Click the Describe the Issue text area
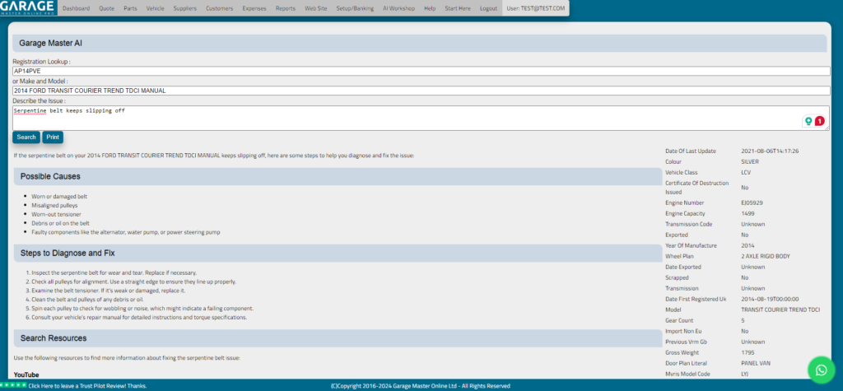This screenshot has width=843, height=391. point(403,117)
